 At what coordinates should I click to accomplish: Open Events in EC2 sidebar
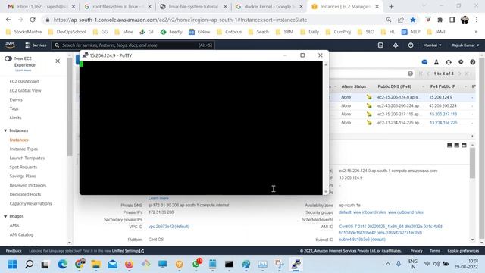coord(16,99)
